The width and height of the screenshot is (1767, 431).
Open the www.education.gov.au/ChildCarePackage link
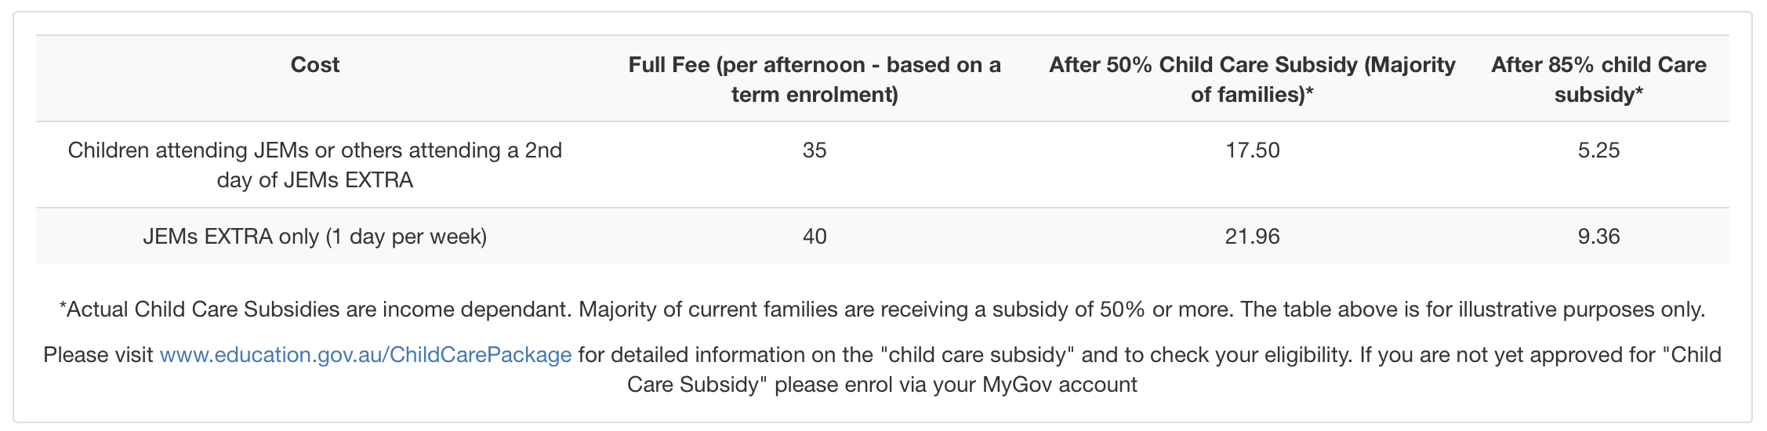(365, 355)
